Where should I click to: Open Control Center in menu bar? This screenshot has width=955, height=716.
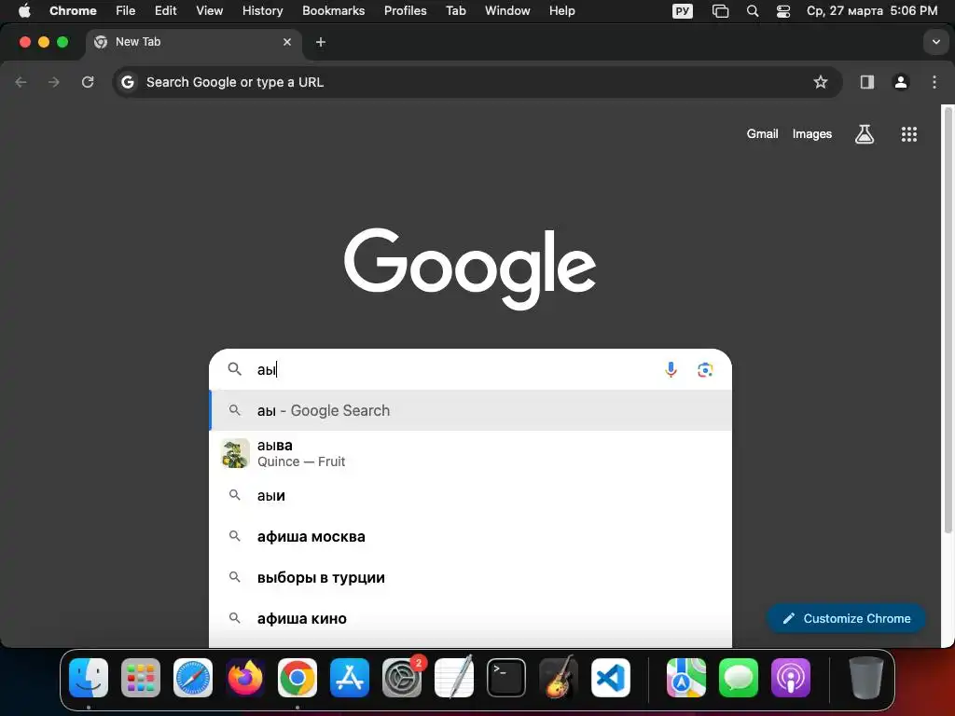click(783, 11)
